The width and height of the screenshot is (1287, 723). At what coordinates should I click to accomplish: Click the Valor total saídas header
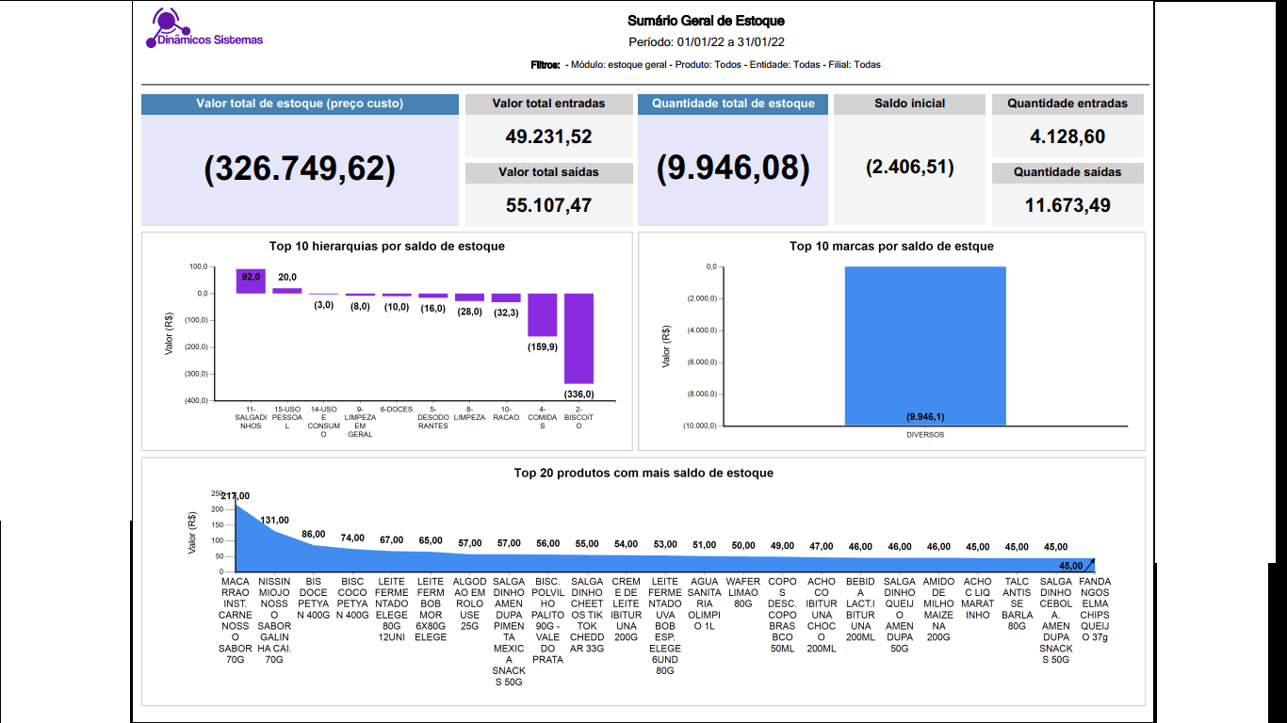(x=548, y=172)
